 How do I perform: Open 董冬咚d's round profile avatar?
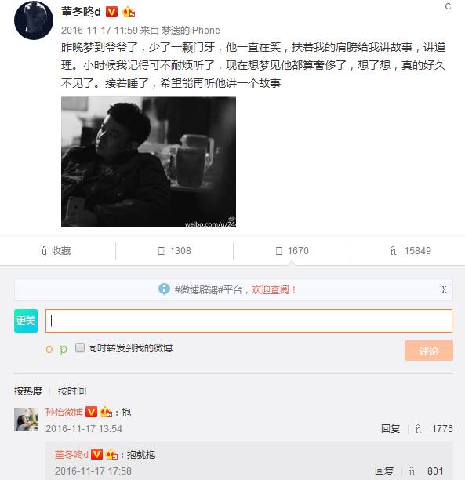point(34,20)
